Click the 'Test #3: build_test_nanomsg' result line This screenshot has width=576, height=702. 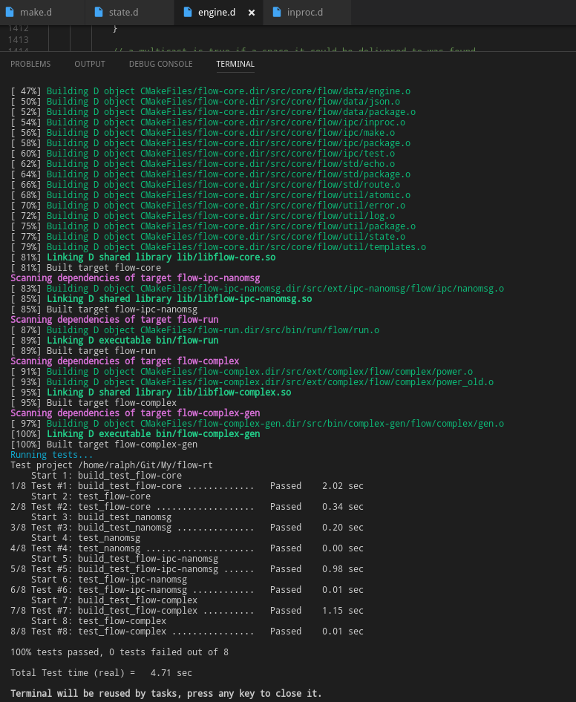click(x=187, y=528)
